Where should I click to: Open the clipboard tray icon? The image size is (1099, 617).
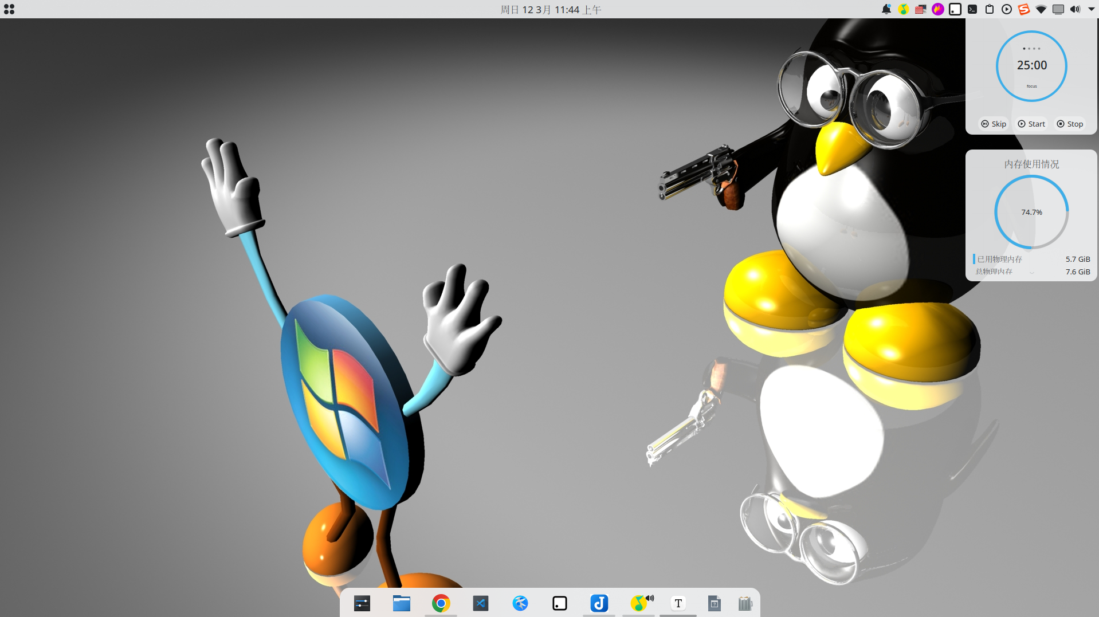[x=990, y=9]
